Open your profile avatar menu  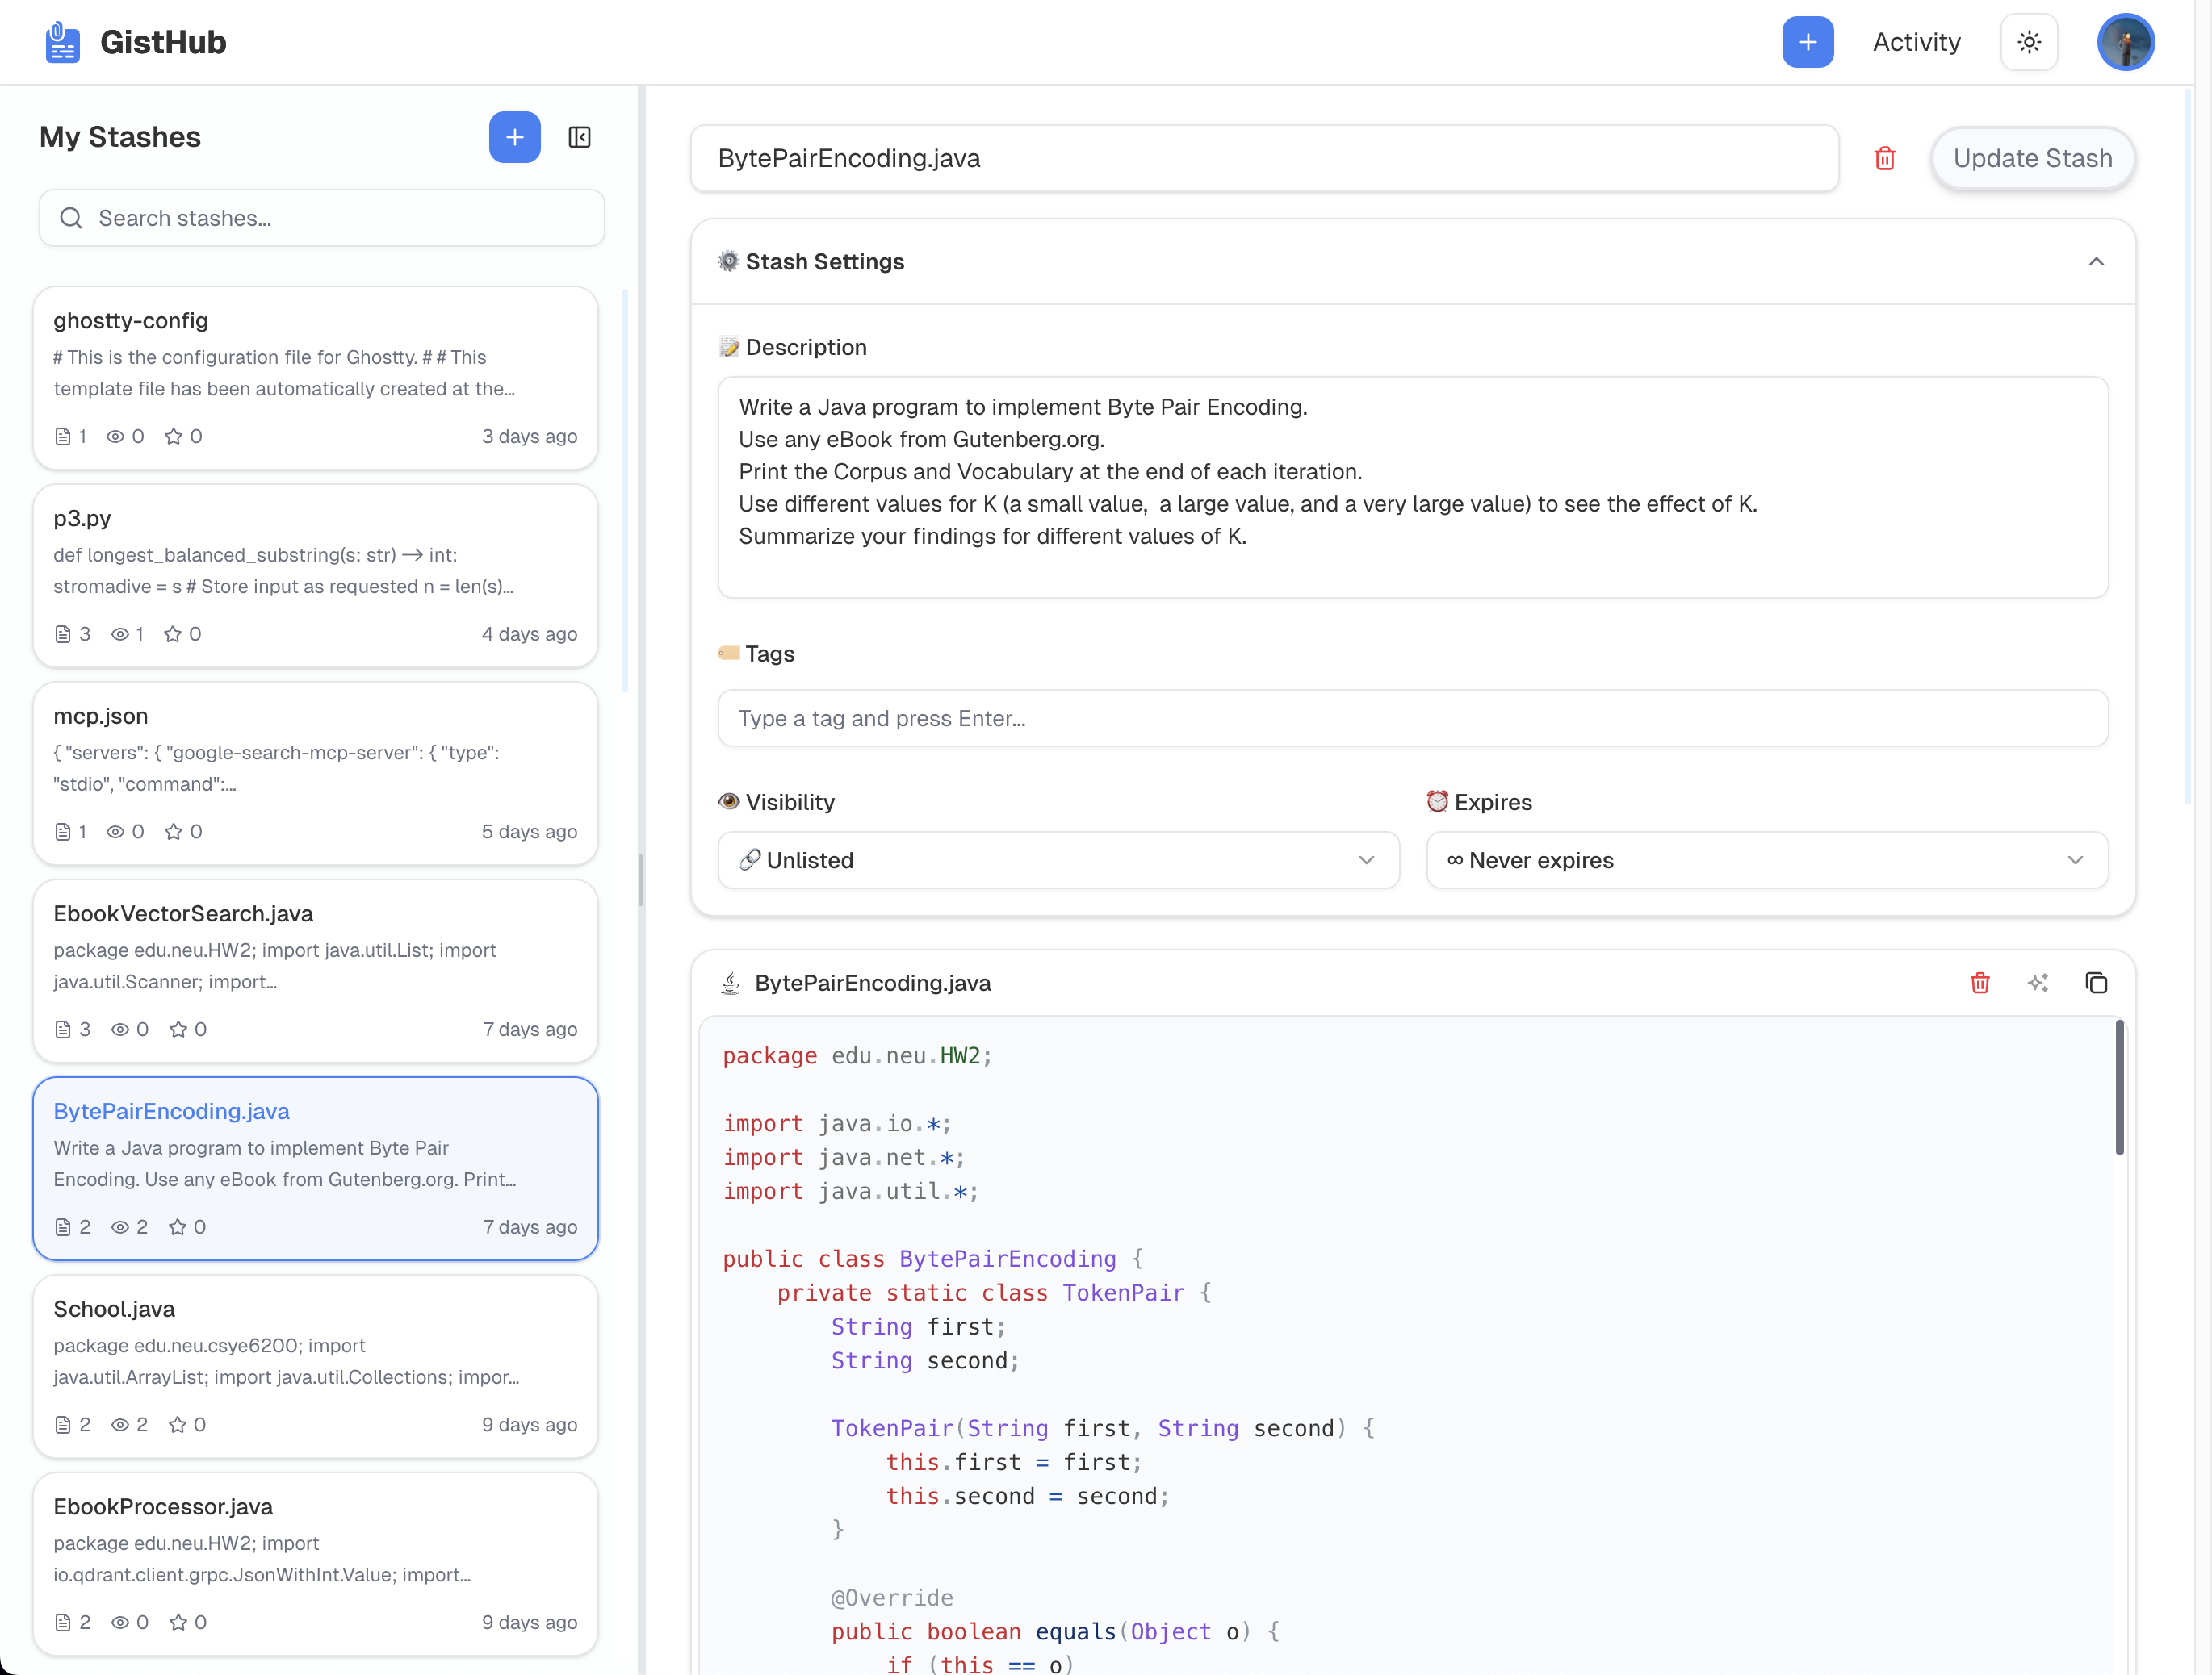pos(2126,42)
